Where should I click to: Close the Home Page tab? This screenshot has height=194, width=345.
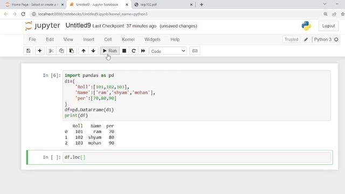[63, 5]
